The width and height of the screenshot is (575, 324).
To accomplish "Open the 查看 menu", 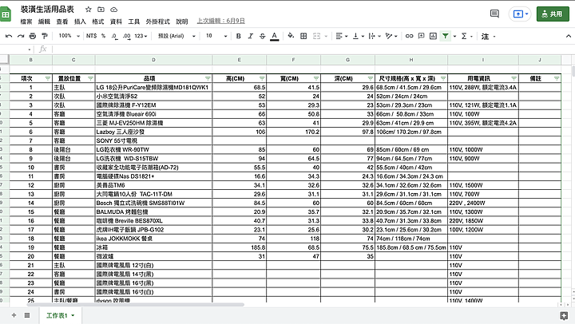I will pos(62,22).
